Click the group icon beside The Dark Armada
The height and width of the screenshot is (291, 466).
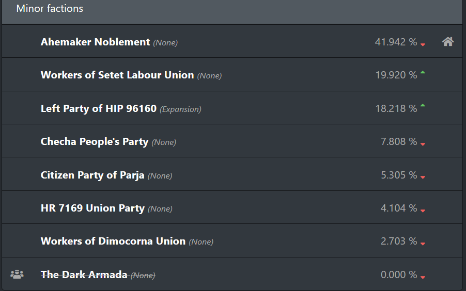click(17, 274)
